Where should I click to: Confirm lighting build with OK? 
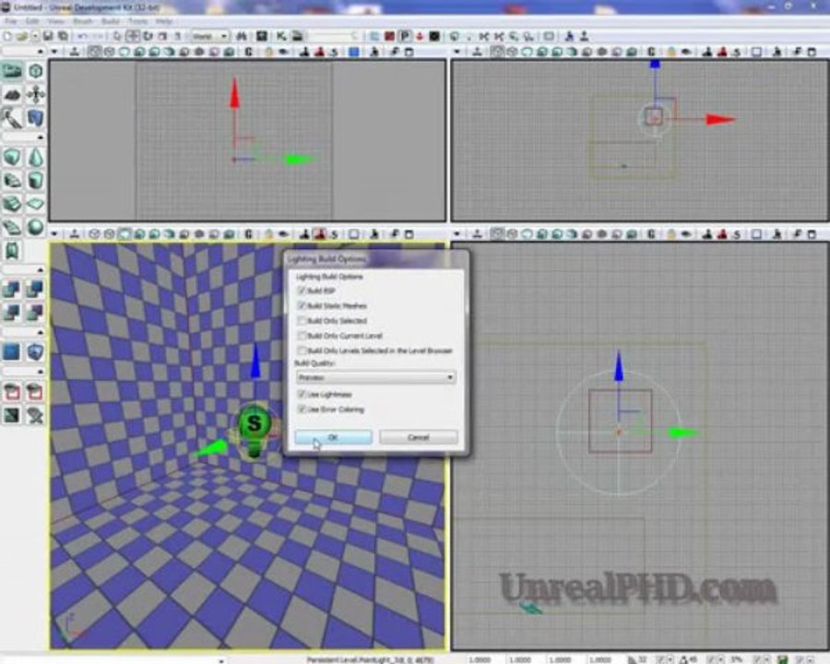[x=334, y=437]
